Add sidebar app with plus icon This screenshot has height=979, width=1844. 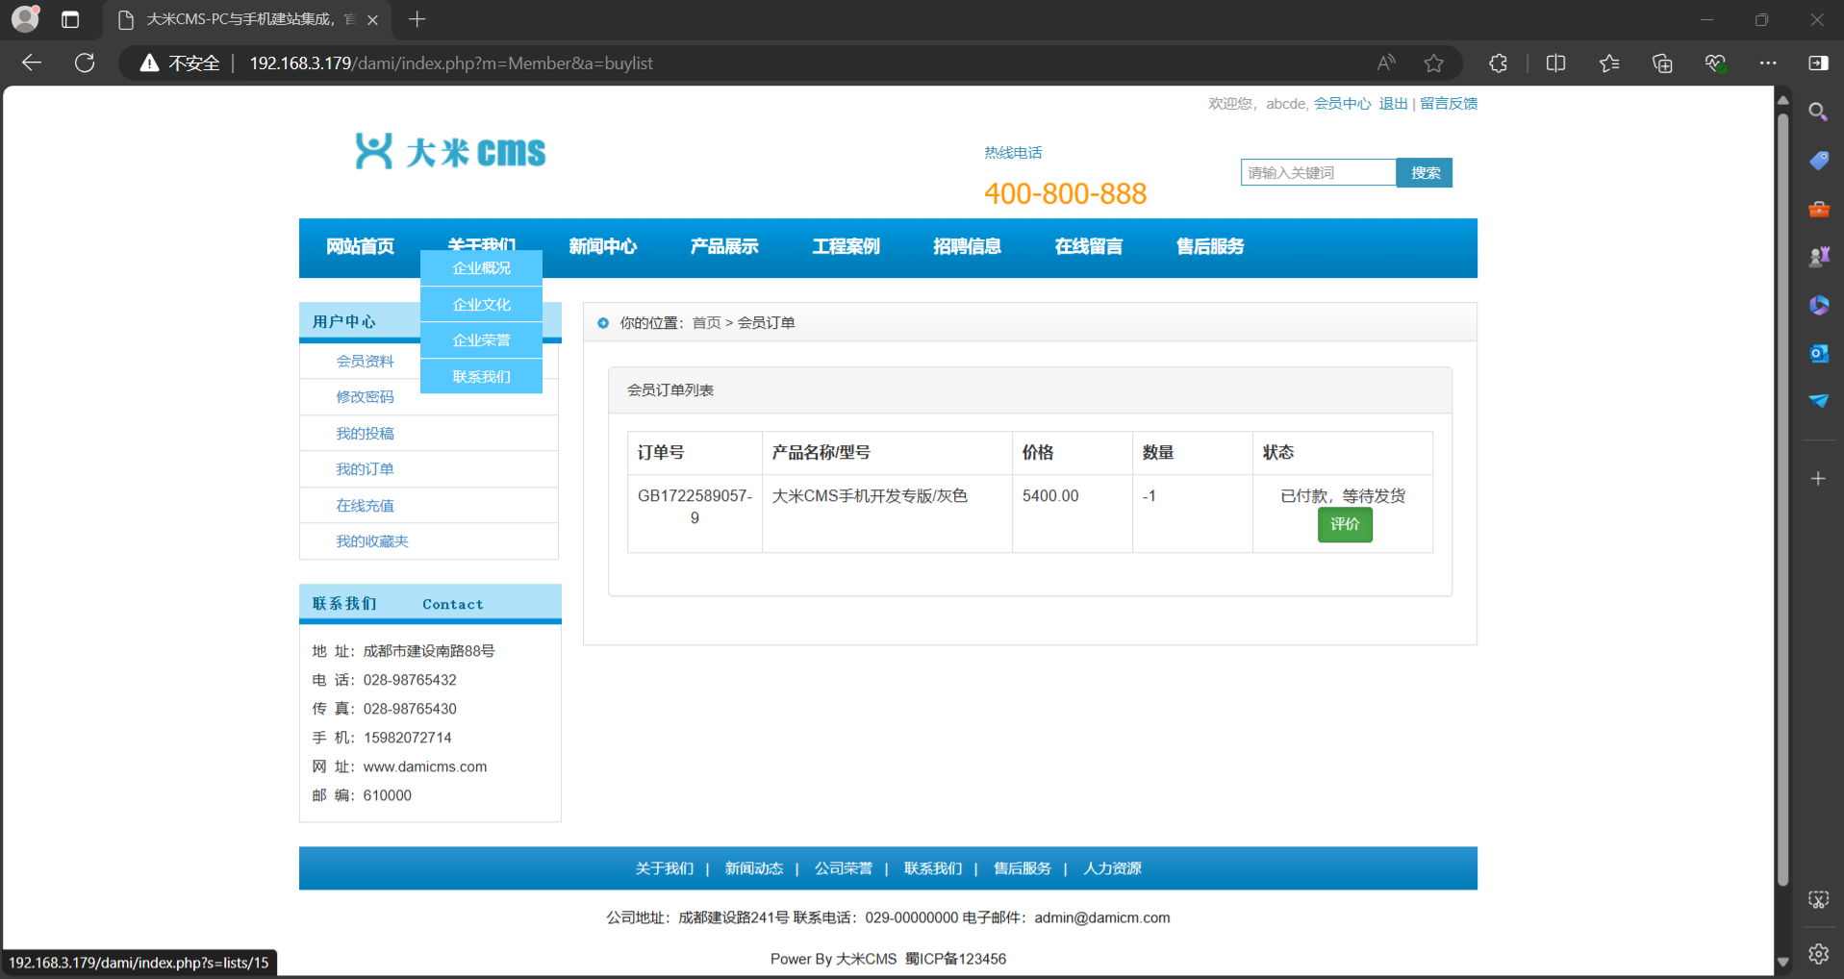pos(1818,478)
